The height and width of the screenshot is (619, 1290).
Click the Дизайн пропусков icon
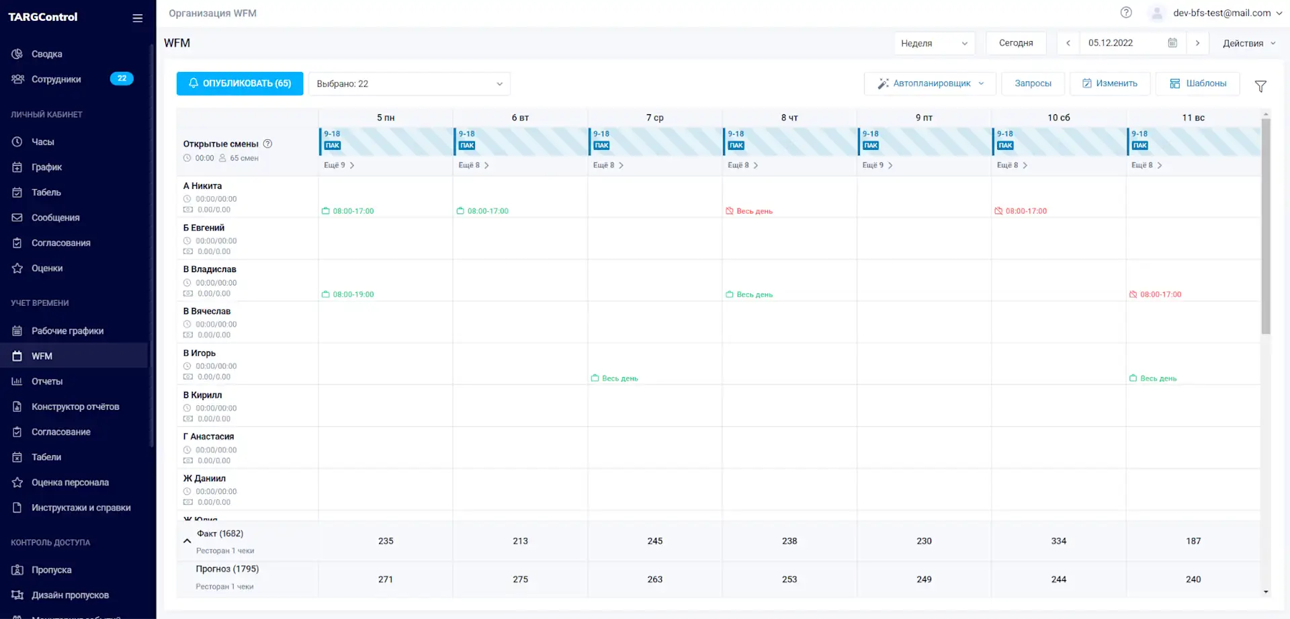17,595
